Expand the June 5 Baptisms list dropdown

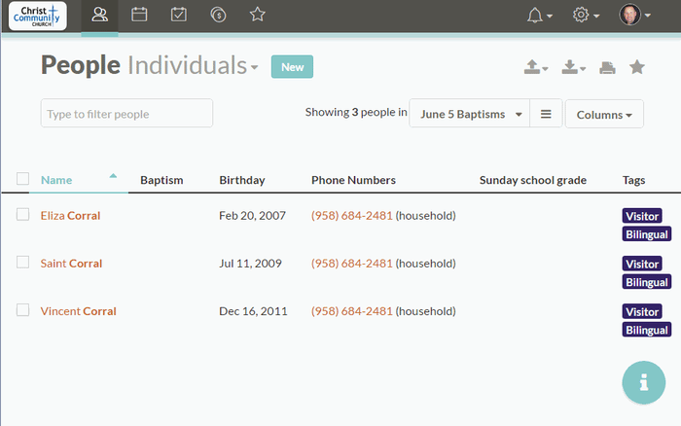coord(470,114)
